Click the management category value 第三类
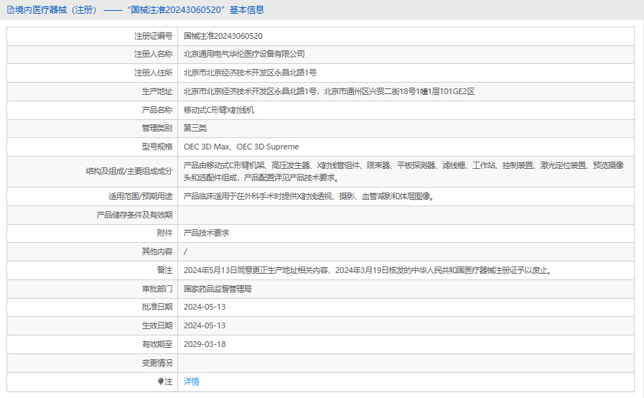644x398 pixels. click(195, 128)
